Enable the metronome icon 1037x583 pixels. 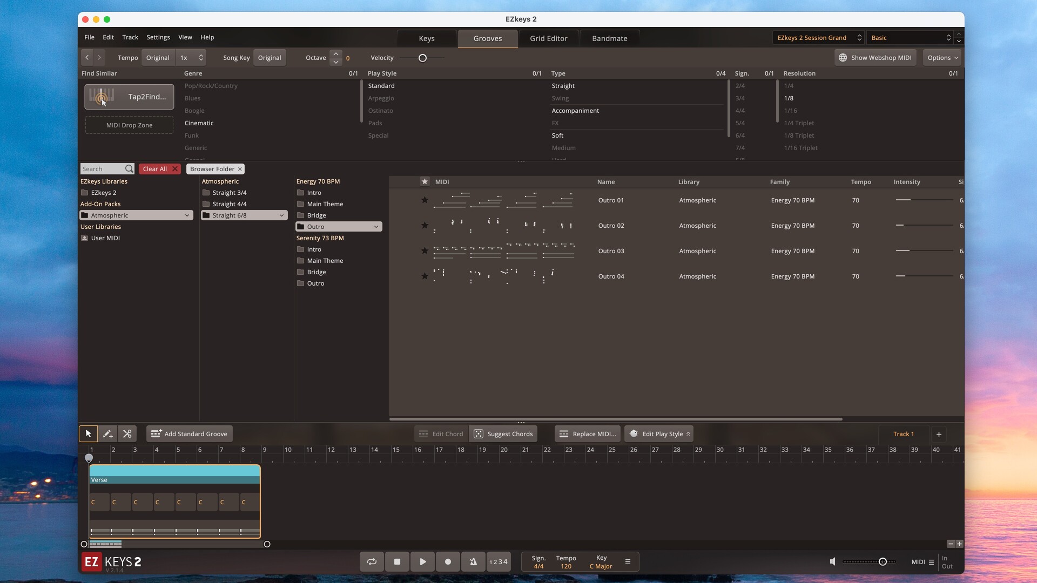pyautogui.click(x=473, y=561)
